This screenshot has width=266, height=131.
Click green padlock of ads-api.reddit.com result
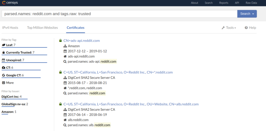tap(60, 41)
